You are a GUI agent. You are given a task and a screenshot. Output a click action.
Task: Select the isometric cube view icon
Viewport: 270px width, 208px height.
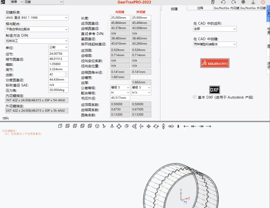tap(97, 126)
